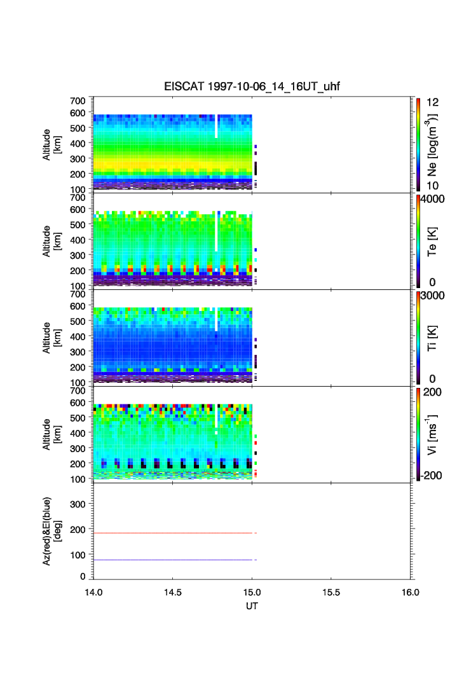Click the Vi [ms-1] color bar label
Image resolution: width=450 pixels, height=676 pixels.
(432, 434)
